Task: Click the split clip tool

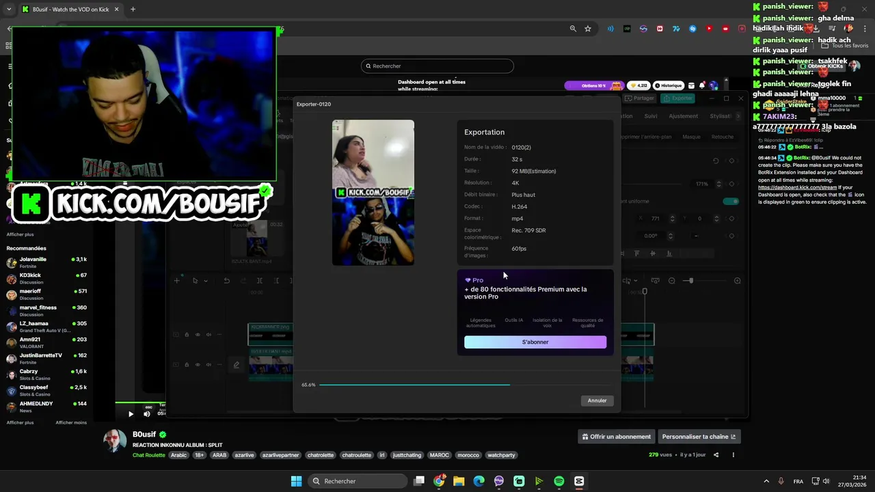Action: click(x=260, y=281)
